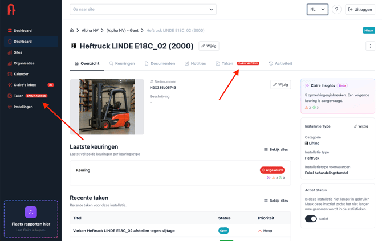Open the Notities tab

click(x=196, y=64)
